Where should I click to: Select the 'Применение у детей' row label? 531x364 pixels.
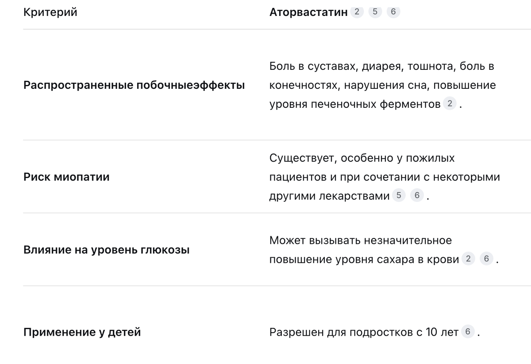(82, 332)
